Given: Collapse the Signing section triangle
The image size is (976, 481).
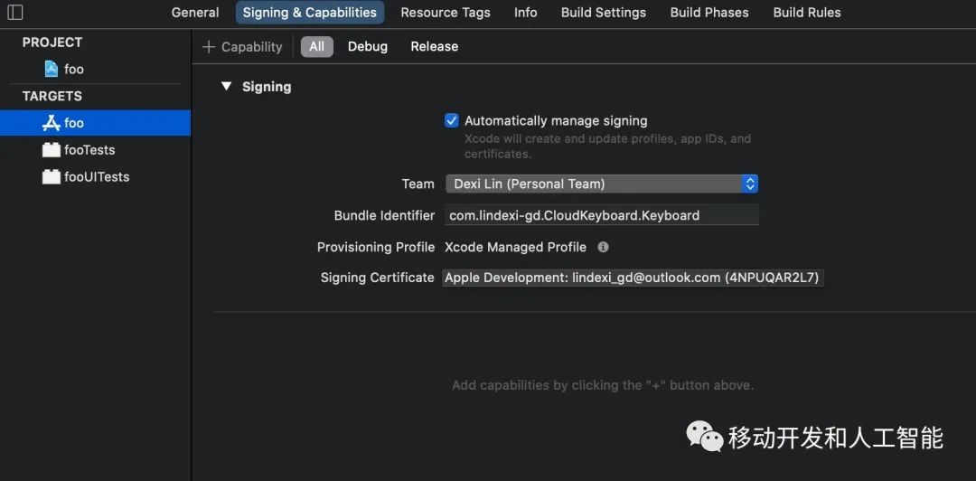Looking at the screenshot, I should point(226,86).
